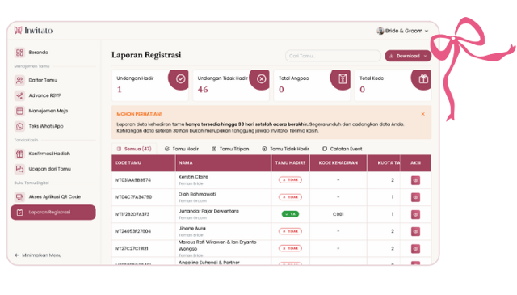
Task: Open Daftar Tamu guest list icon
Action: [x=19, y=80]
